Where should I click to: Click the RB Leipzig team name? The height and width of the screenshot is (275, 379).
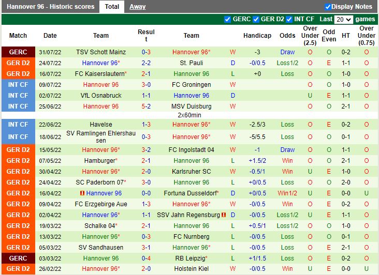[x=190, y=258]
